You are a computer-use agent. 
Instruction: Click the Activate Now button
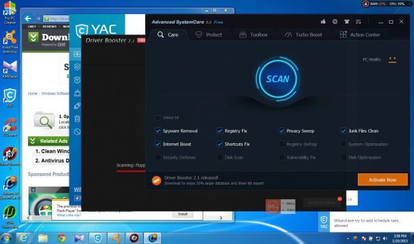[x=383, y=180]
